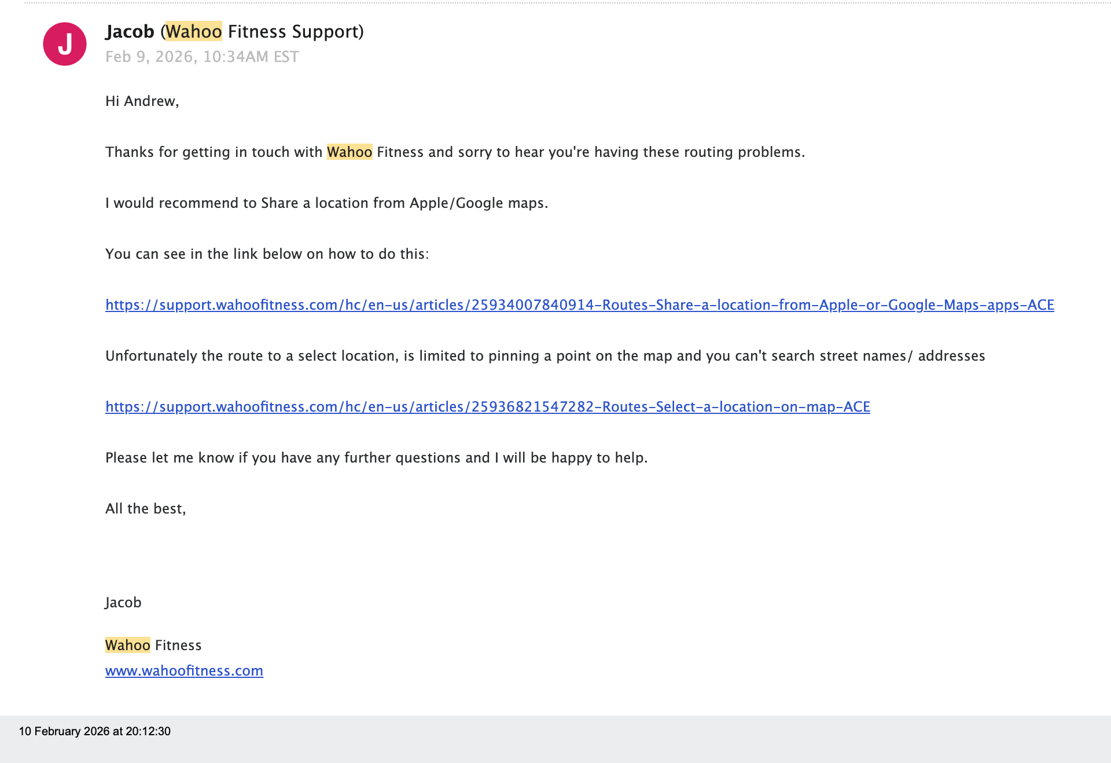The height and width of the screenshot is (763, 1111).
Task: Click highlighted Wahoo in the thanks sentence
Action: coord(349,152)
